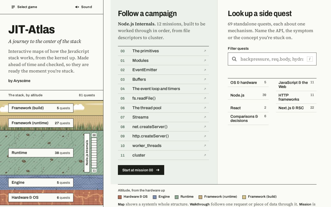Select the OS & hardware quest category

(x=248, y=83)
